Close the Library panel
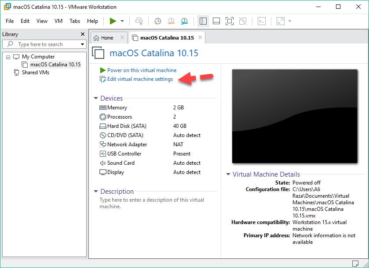369x268 pixels. [x=83, y=34]
